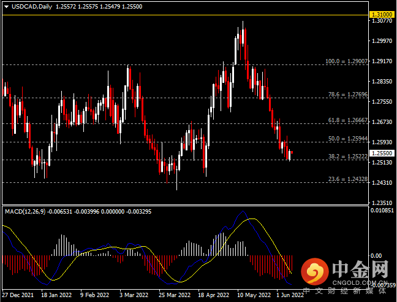Image resolution: width=397 pixels, height=302 pixels.
Task: Click the 1.29970 price axis label
Action: [x=382, y=41]
